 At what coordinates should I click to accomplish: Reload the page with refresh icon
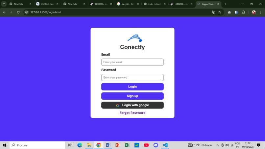pos(18,12)
